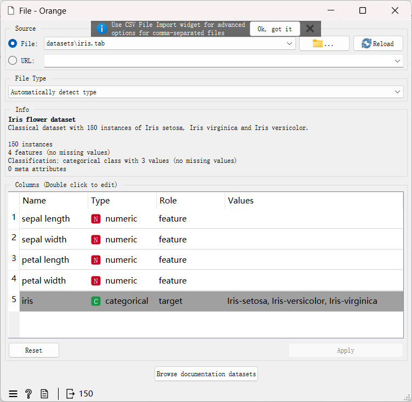Select the sepal length name cell
Screen dimensions: 412x402
54,219
